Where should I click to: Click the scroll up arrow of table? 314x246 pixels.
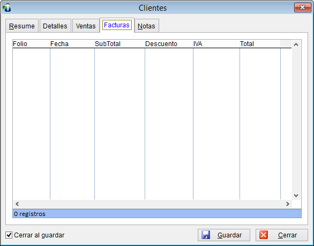click(x=296, y=44)
